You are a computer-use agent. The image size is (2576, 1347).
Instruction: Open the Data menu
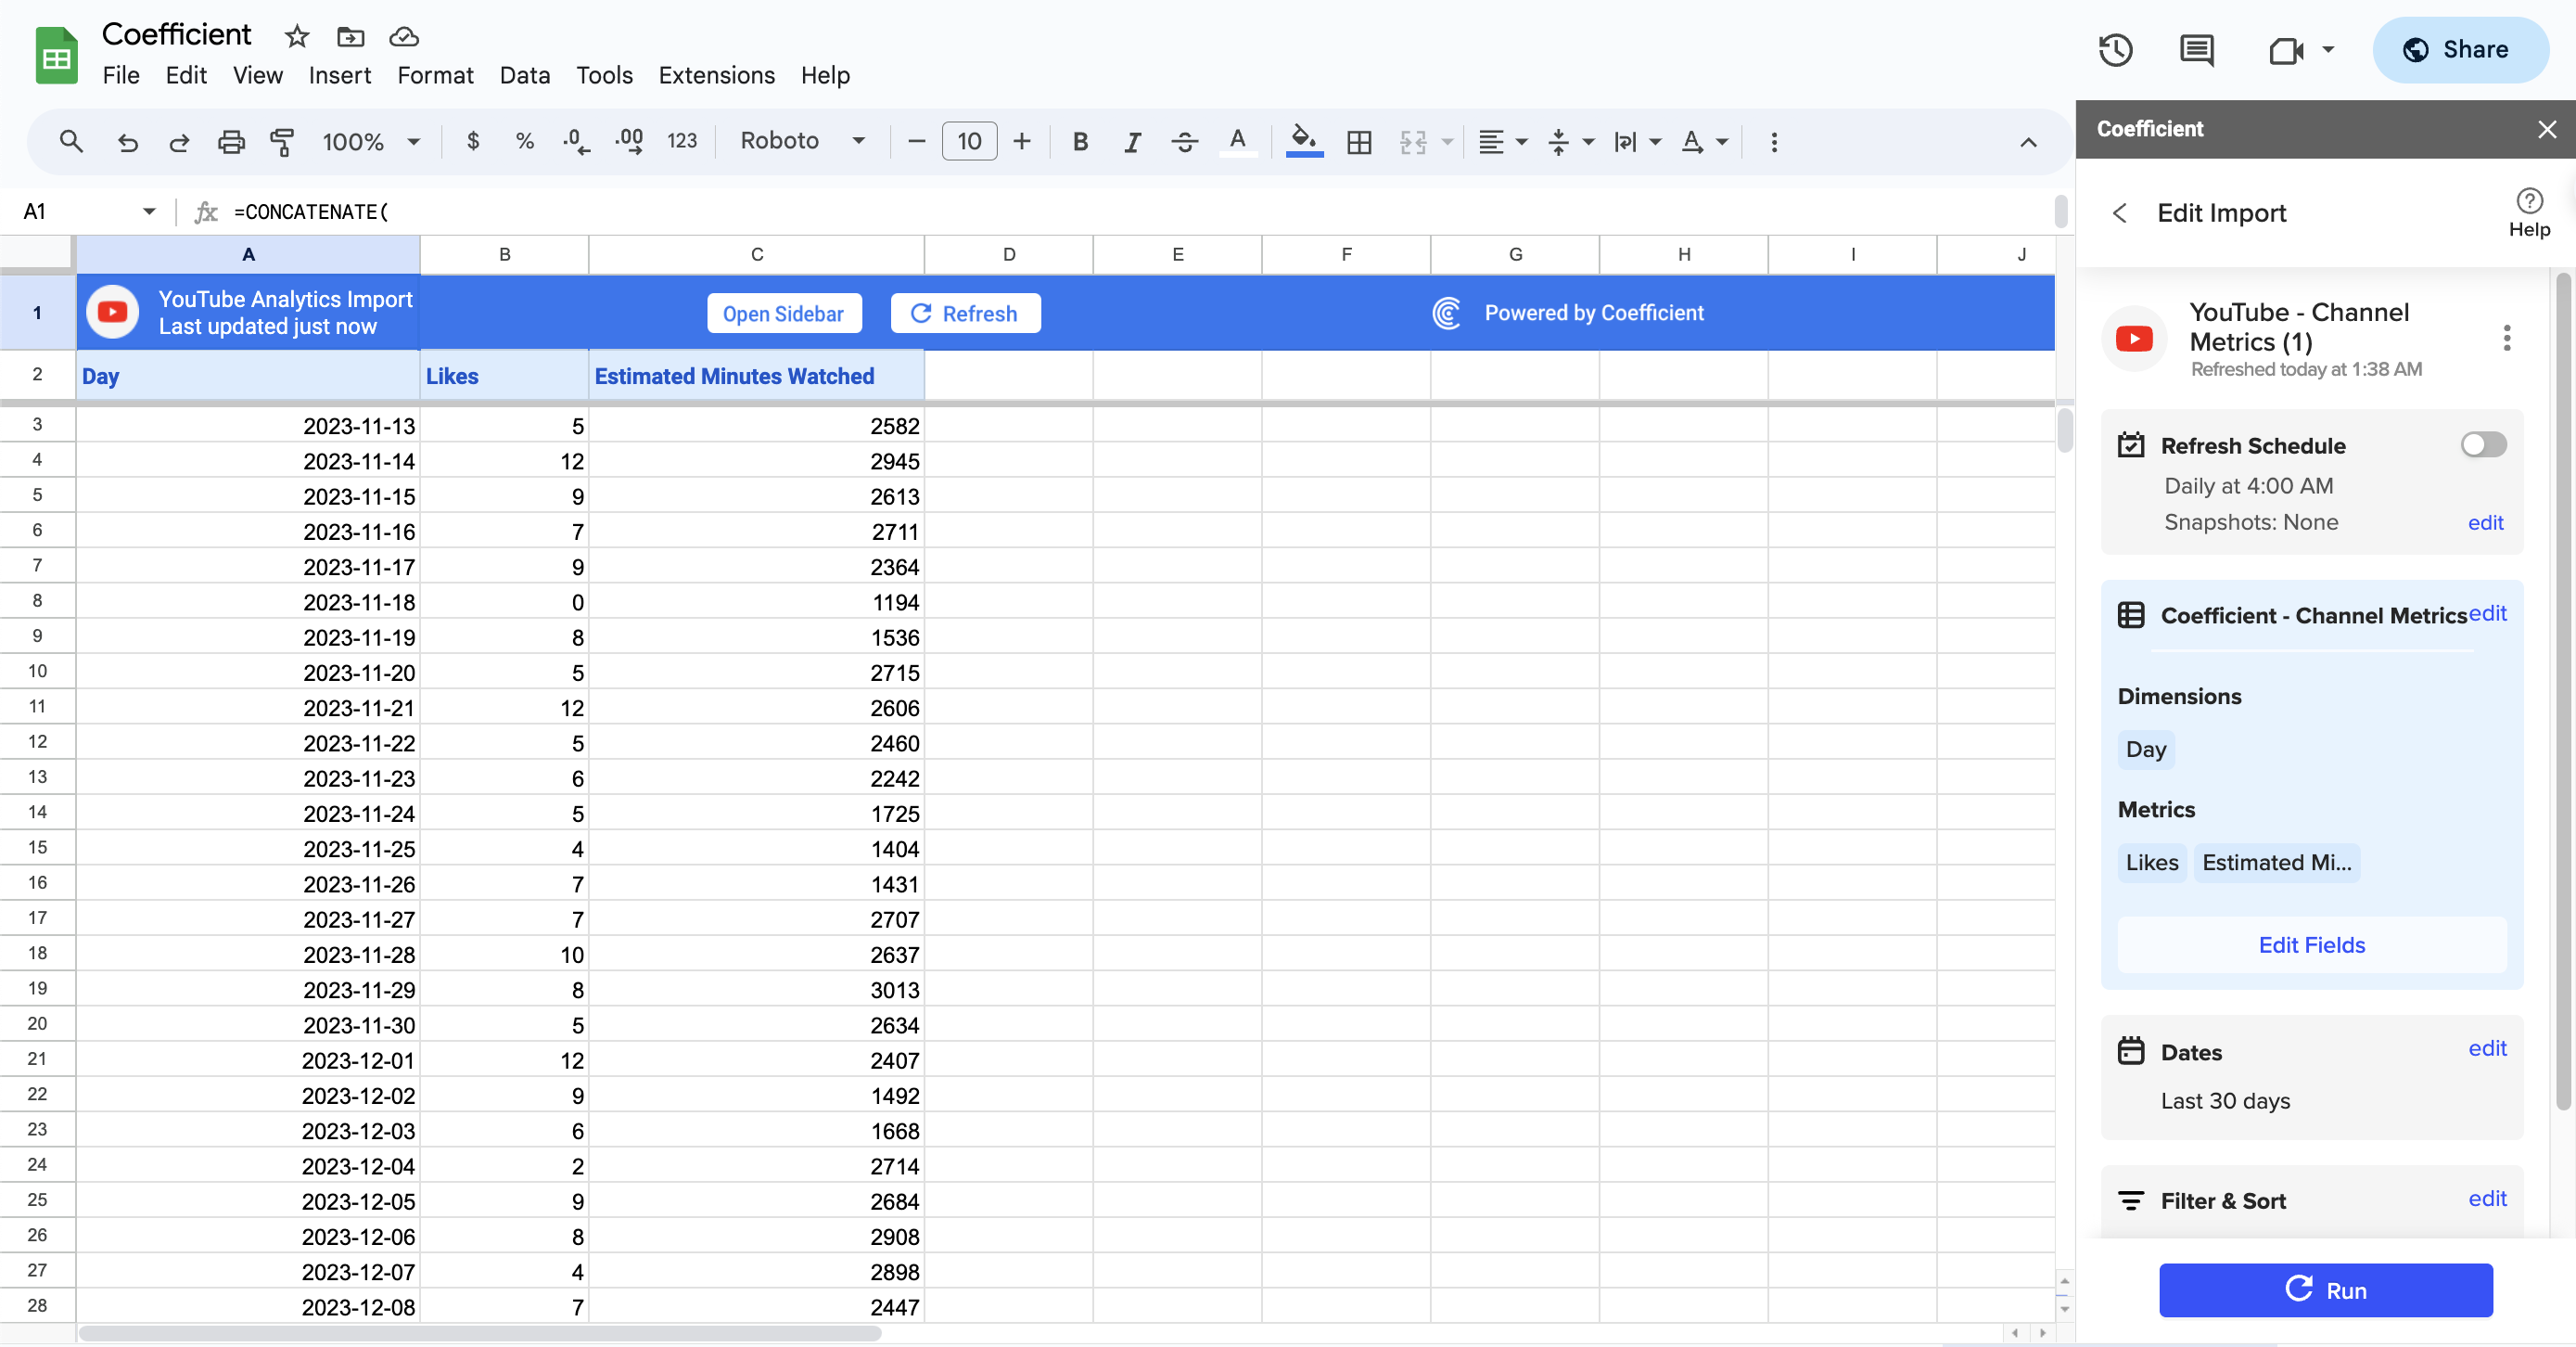click(524, 75)
